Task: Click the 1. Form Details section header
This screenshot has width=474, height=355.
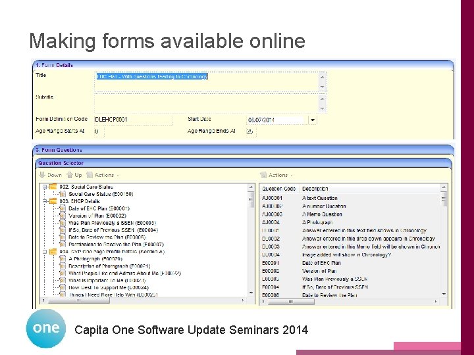Action: 243,65
